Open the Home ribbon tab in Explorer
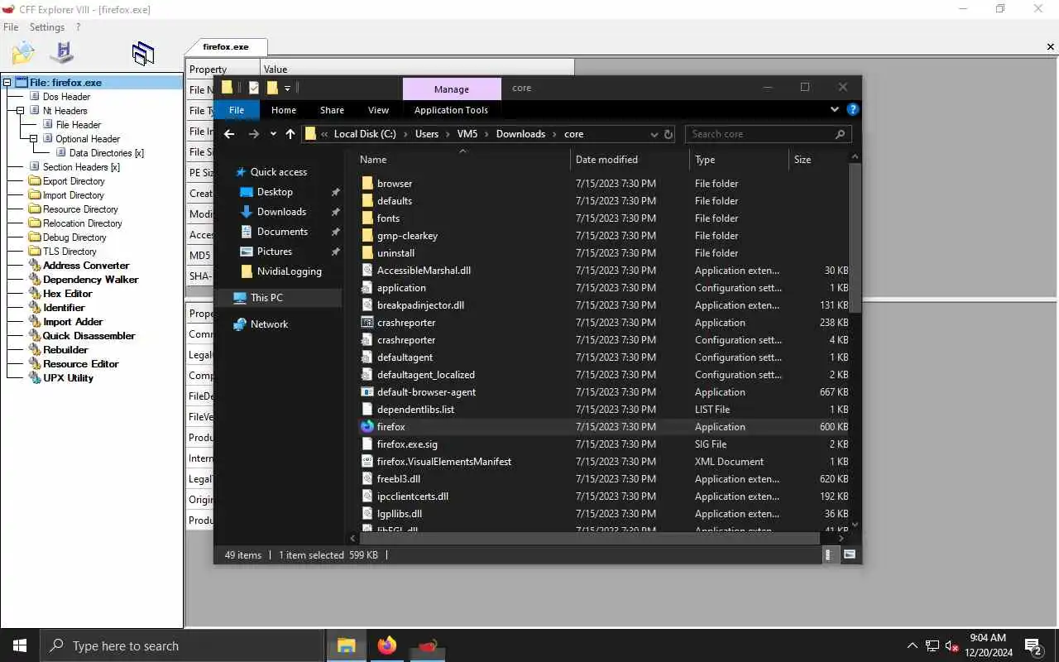Image resolution: width=1059 pixels, height=662 pixels. coord(284,110)
